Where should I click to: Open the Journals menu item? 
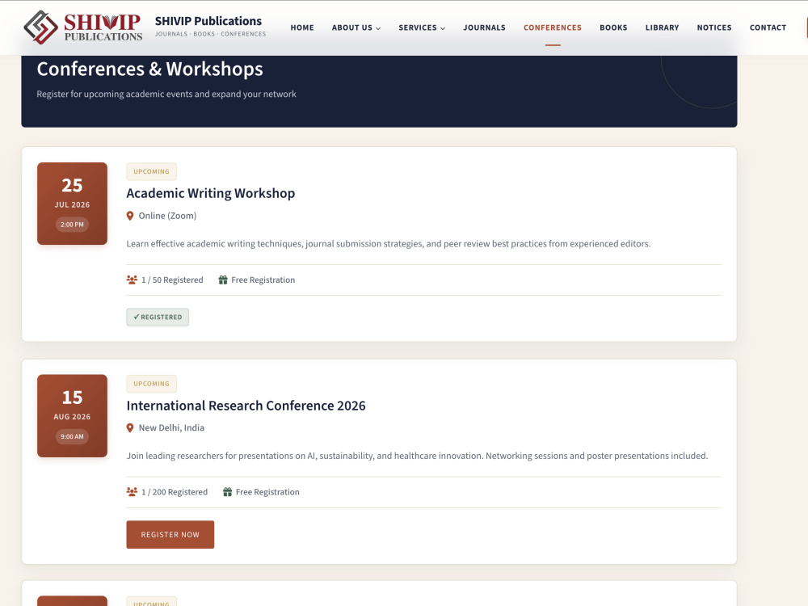tap(484, 27)
